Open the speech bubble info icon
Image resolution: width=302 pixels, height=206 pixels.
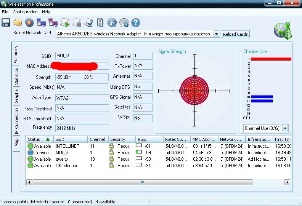click(124, 22)
